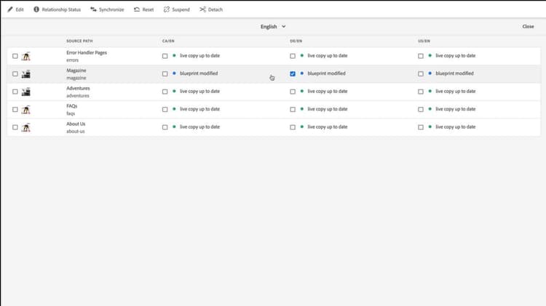The image size is (546, 306).
Task: Click the Synchronize icon in toolbar
Action: coord(93,9)
